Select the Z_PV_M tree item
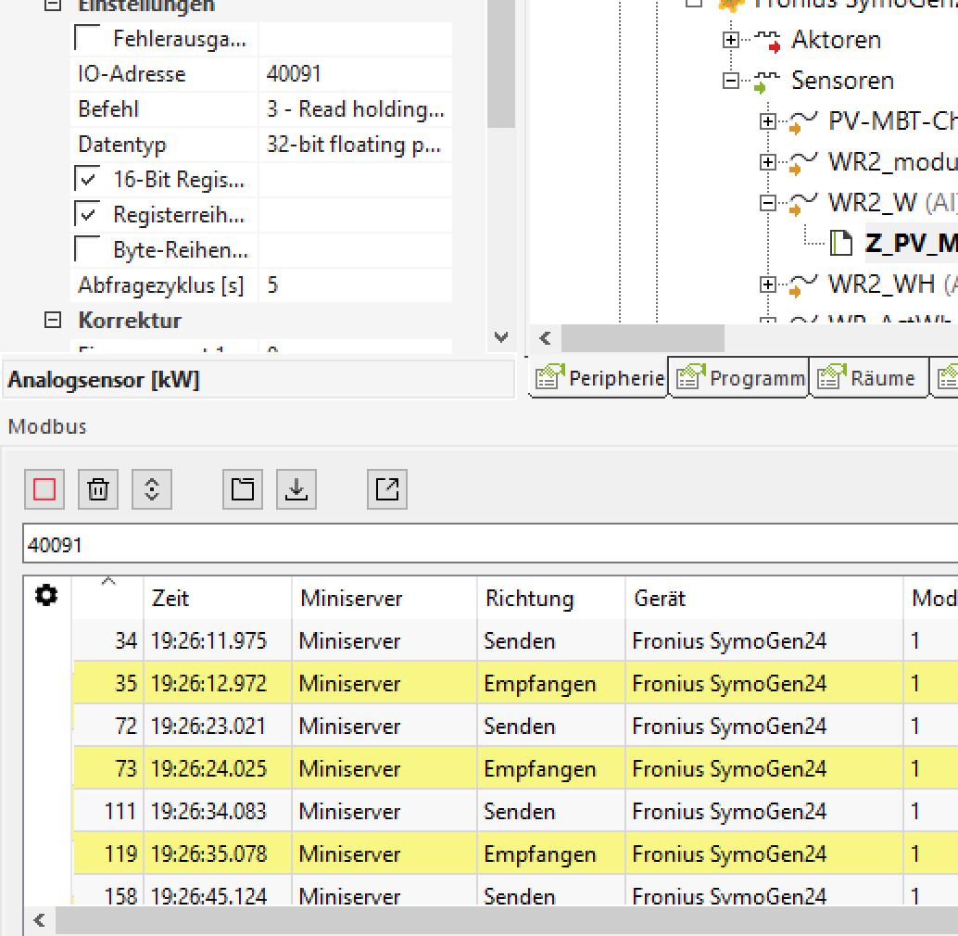958x936 pixels. pyautogui.click(x=911, y=243)
